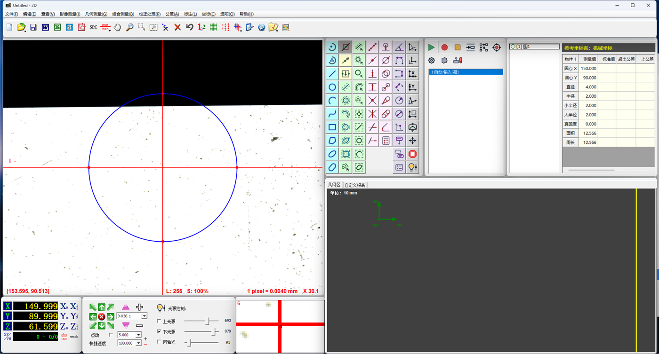659x354 pixels.
Task: Select the spline curve tool
Action: tap(332, 114)
